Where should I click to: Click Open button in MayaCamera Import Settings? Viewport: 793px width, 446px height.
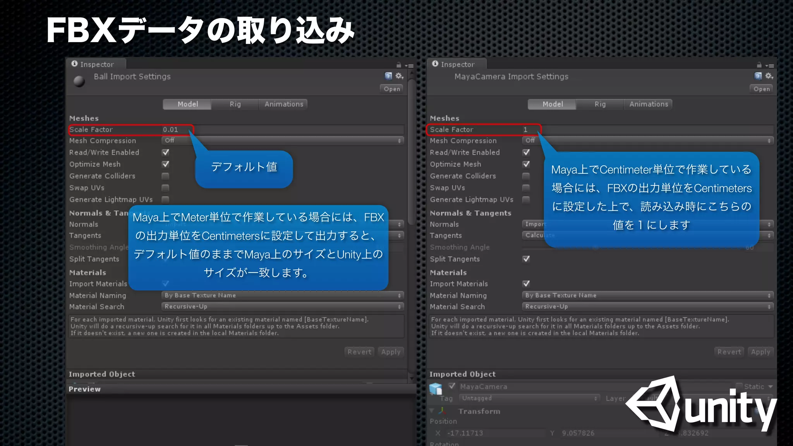point(761,89)
